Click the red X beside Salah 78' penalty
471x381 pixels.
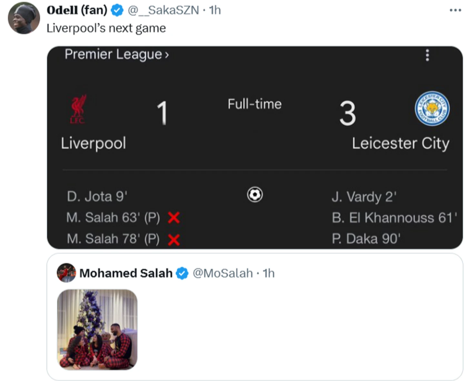click(x=174, y=240)
